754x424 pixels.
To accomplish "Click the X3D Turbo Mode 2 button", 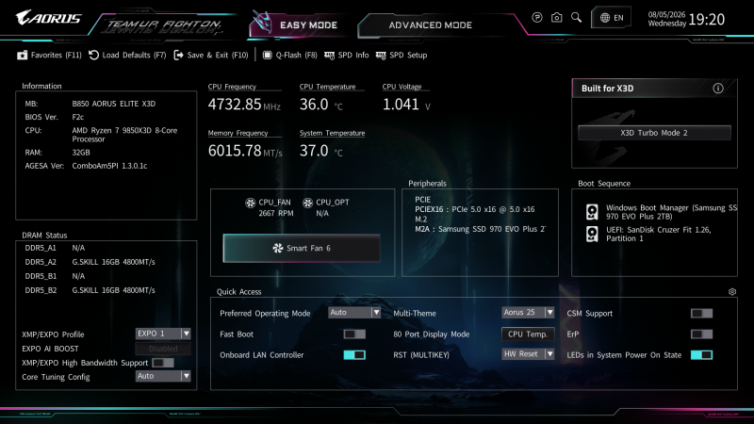I will point(654,133).
